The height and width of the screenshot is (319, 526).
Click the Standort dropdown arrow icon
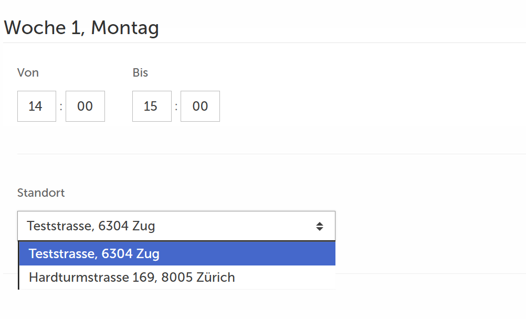[319, 227]
